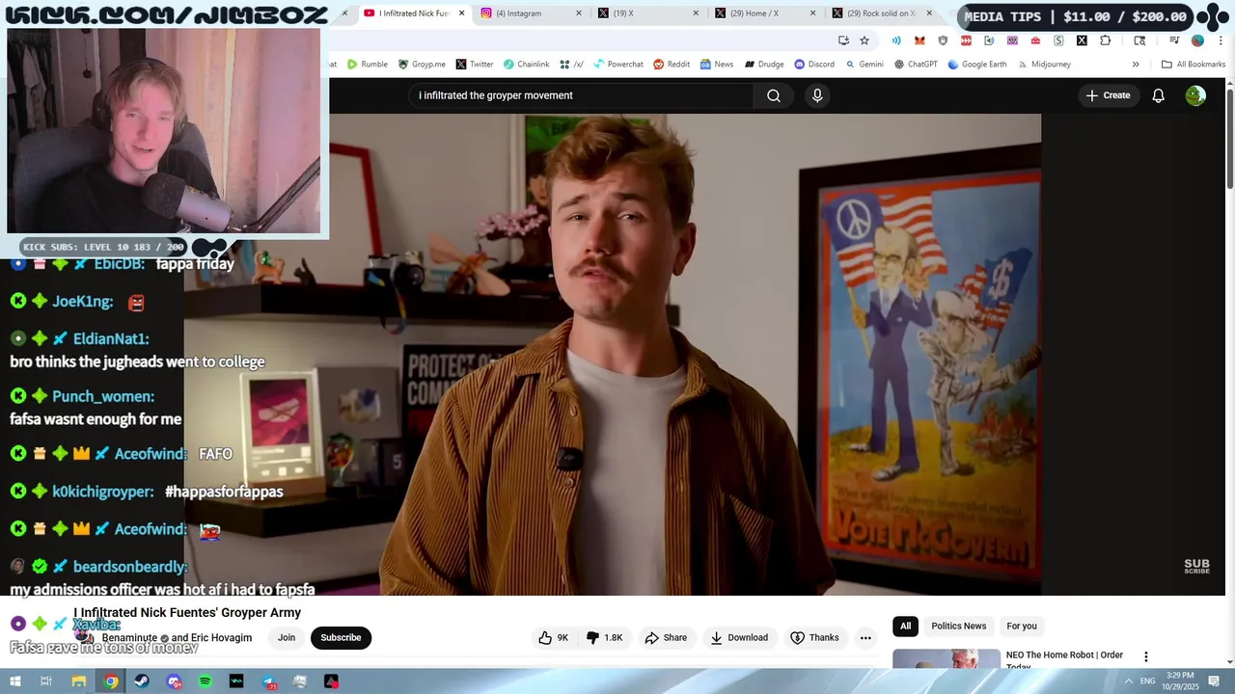1235x694 pixels.
Task: Expand hidden bookmarks chevron
Action: (x=1136, y=65)
